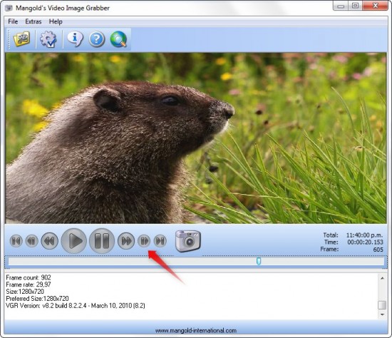Click the Frame value 605
This screenshot has width=392, height=338.
[378, 250]
